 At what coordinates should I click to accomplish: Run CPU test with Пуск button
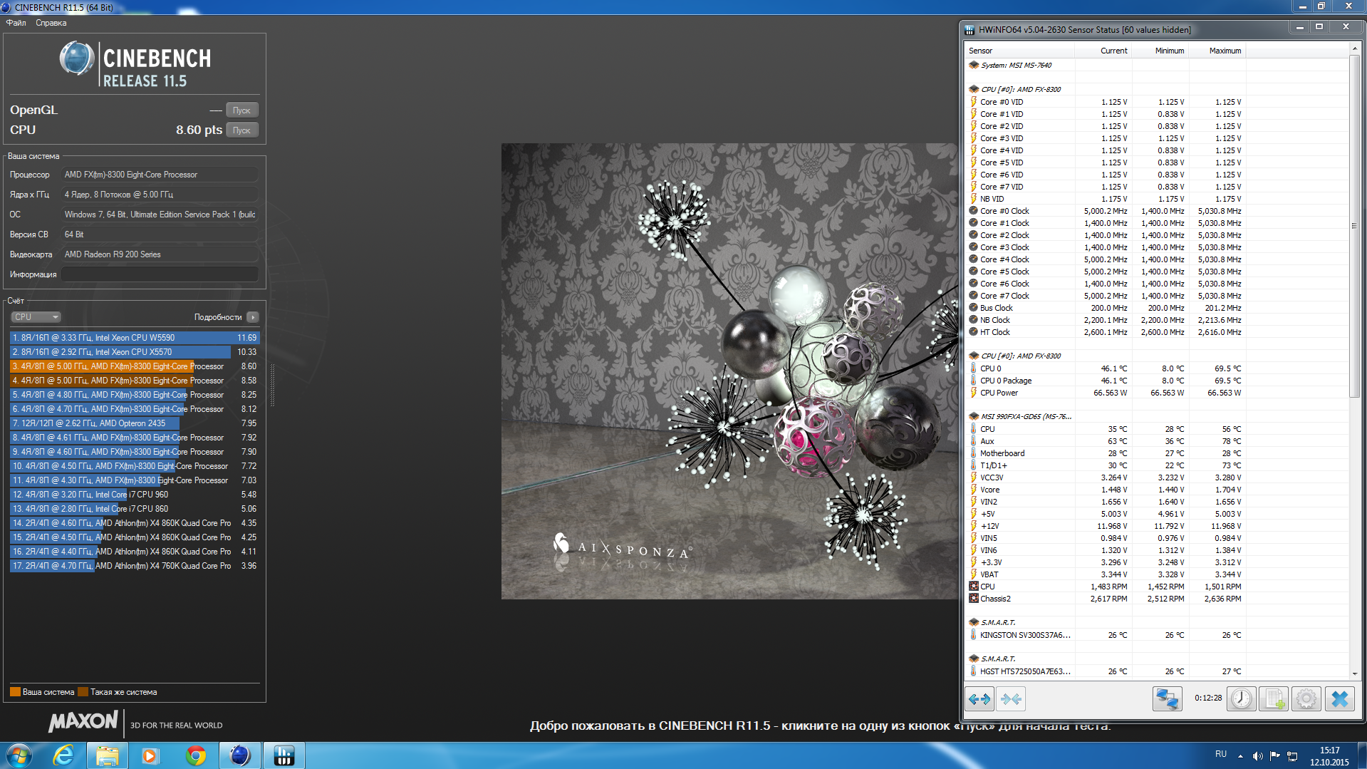[241, 130]
